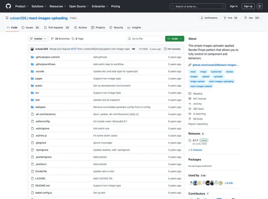268x199 pixels.
Task: Click the Sign up button
Action: pos(248,6)
